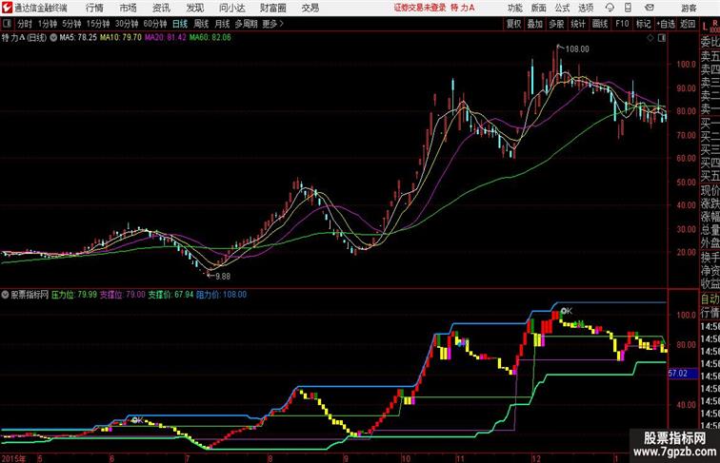This screenshot has width=720, height=463.
Task: Open 多周期 multi-period view
Action: [x=247, y=24]
